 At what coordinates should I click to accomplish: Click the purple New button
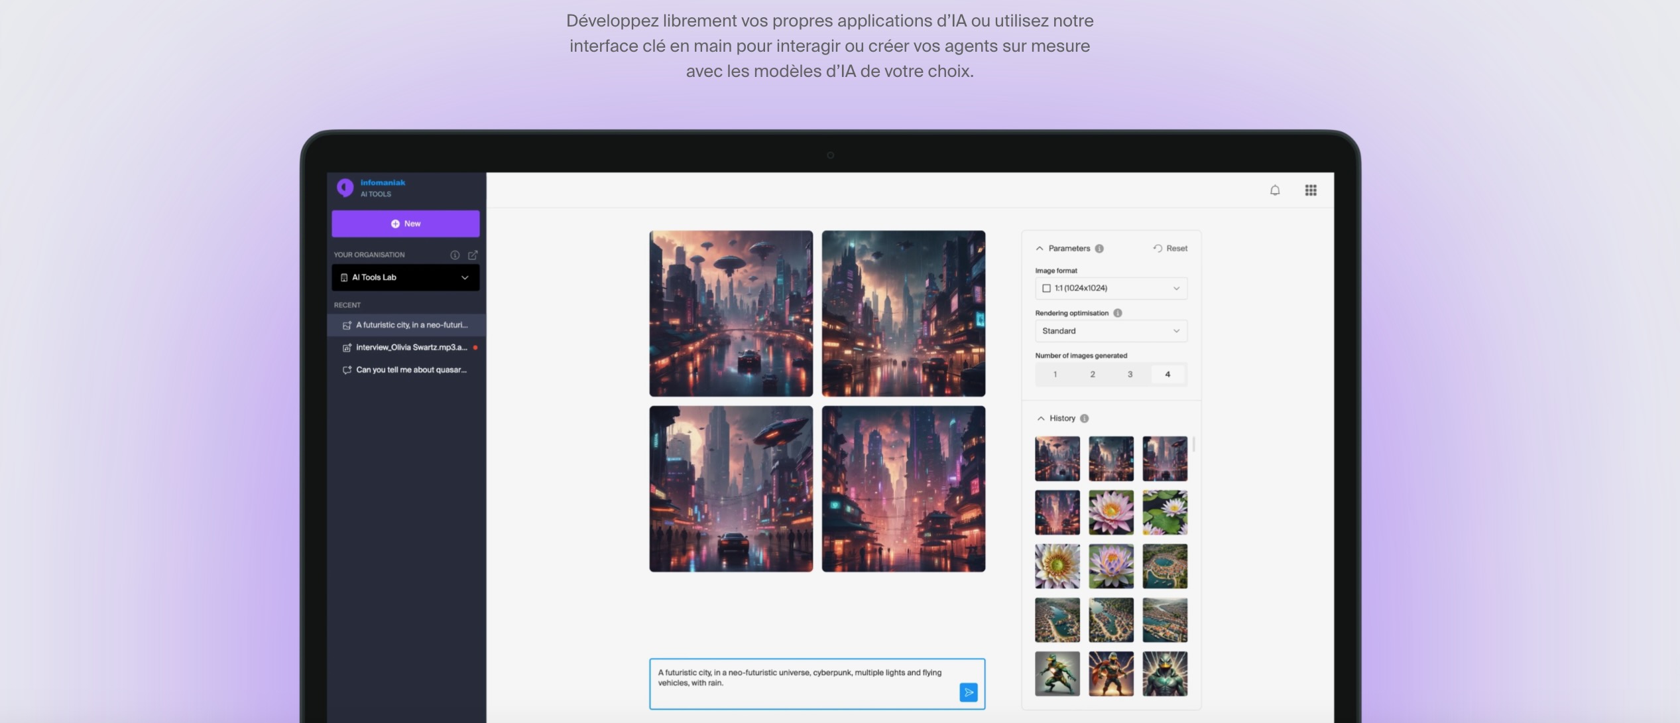[x=405, y=224]
